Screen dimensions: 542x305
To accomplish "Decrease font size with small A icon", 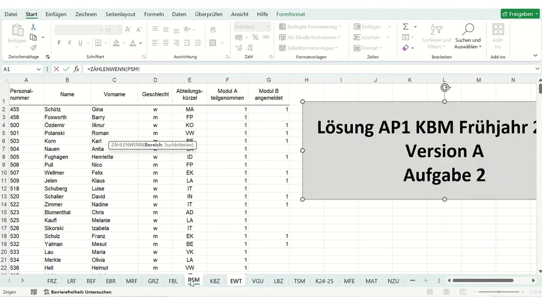I will pos(138,29).
